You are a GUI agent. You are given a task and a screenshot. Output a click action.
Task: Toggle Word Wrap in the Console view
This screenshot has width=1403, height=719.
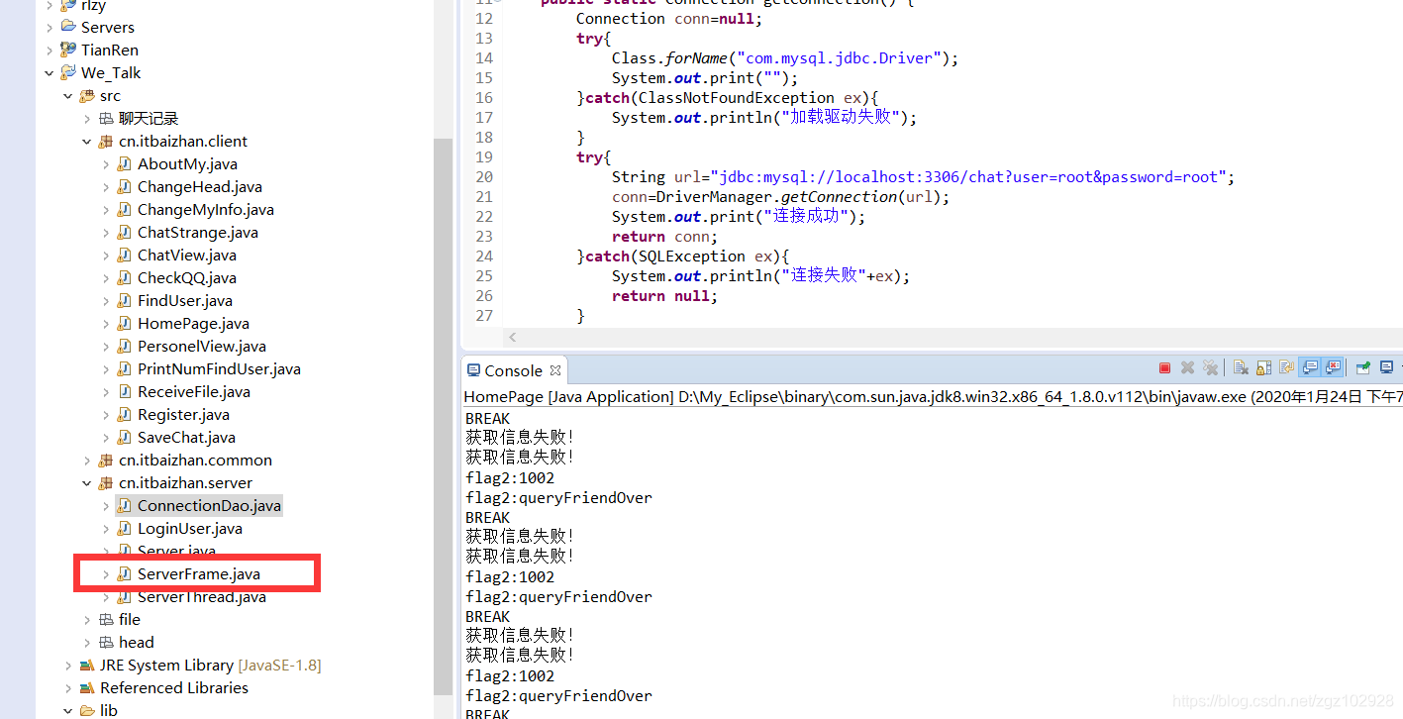[1284, 367]
